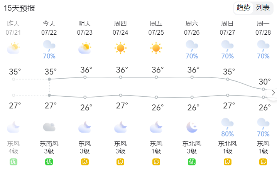Click the night overcast icon under 07/22
The image size is (277, 175).
click(x=49, y=127)
